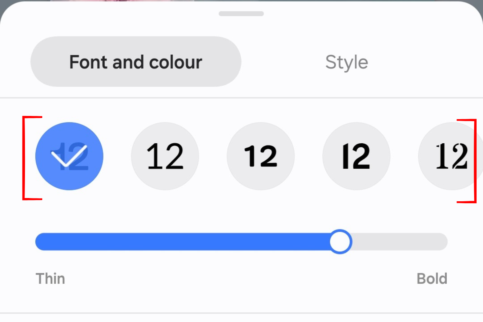The height and width of the screenshot is (322, 483).
Task: Tap the grey drag handle atop the sheet
Action: point(241,14)
